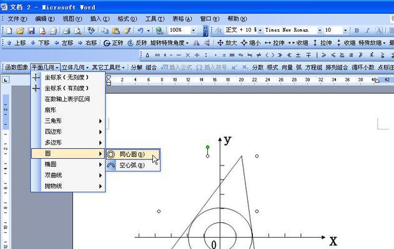Click the 上移 move up button
Screen dimensions: 394x249
tap(17, 43)
